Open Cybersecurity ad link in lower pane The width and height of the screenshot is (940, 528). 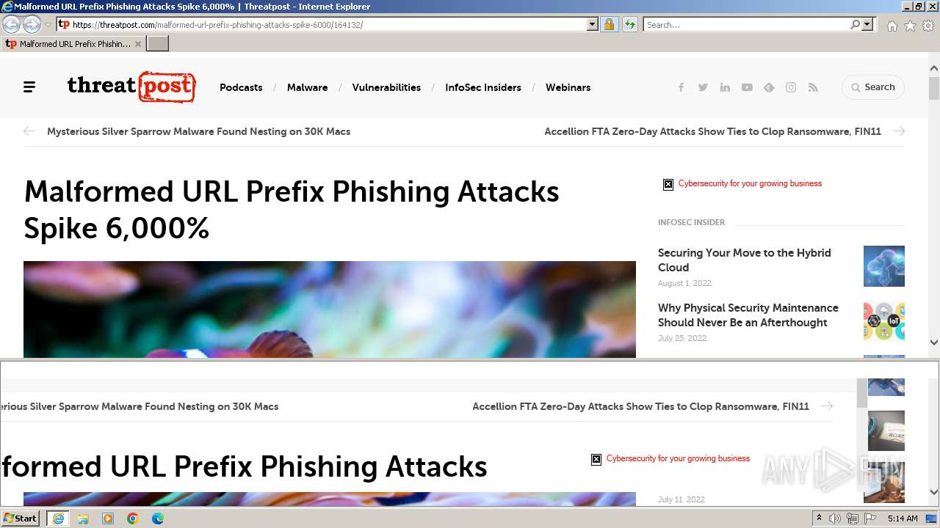click(x=678, y=458)
